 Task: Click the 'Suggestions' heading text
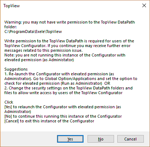pyautogui.click(x=16, y=69)
